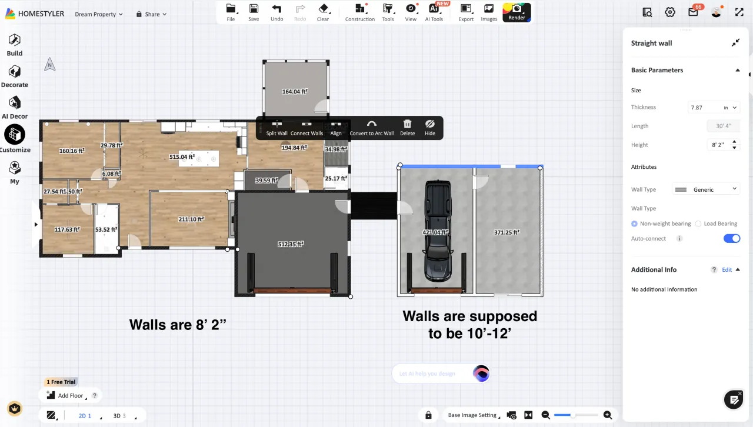Open the Images gallery icon
Image resolution: width=753 pixels, height=427 pixels.
click(489, 9)
